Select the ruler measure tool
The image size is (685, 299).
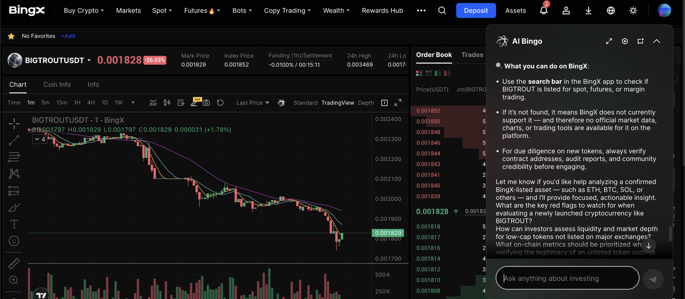coord(14,263)
